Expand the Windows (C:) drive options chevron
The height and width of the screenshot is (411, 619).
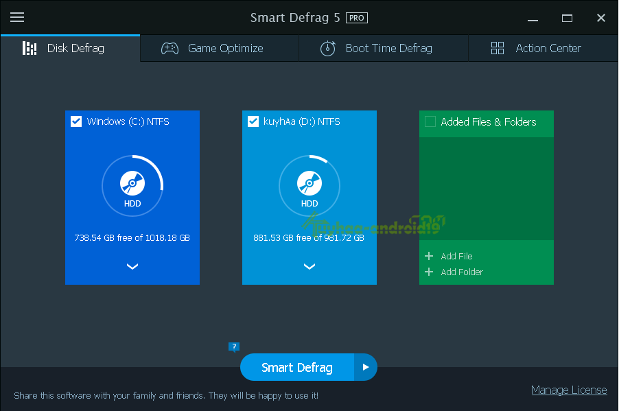[x=132, y=266]
